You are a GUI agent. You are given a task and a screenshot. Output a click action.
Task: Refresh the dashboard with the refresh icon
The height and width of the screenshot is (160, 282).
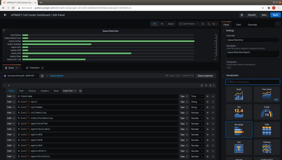coord(209,24)
